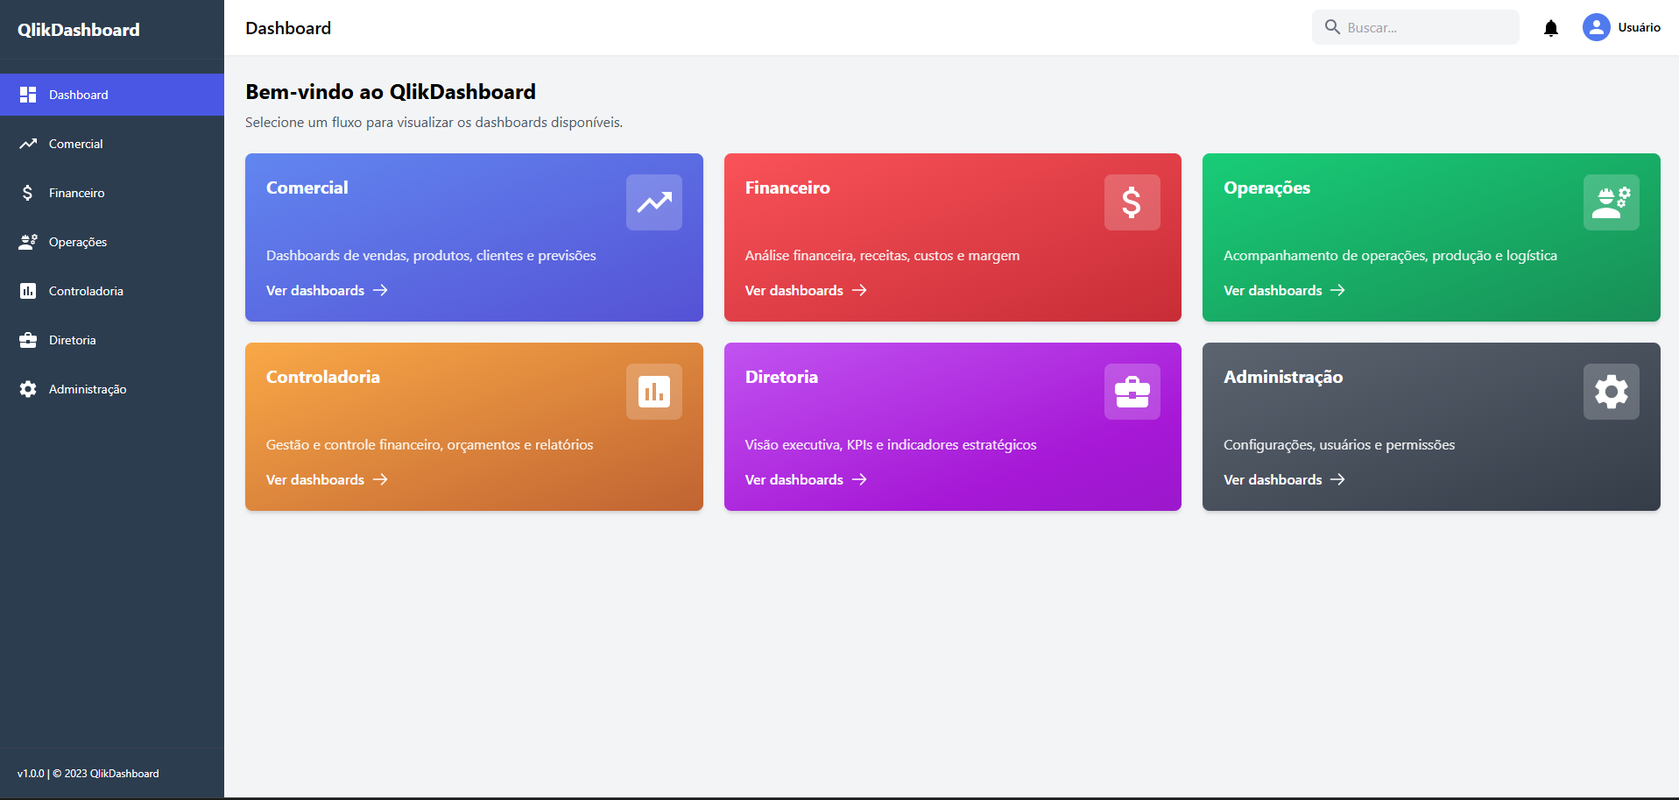Click the bar chart icon on Controladoria card
Screen dimensions: 1679x800
click(653, 392)
